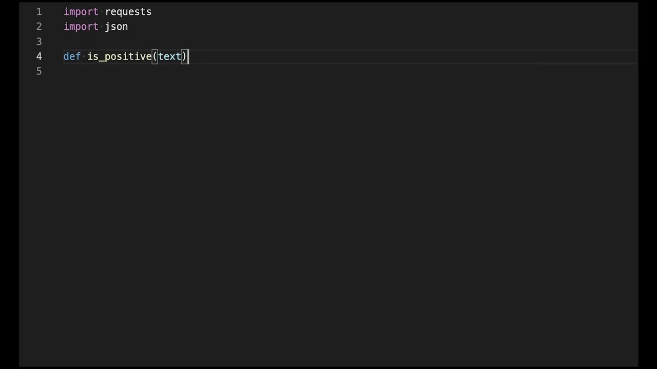Place cursor in 'is_positive' function name
Image resolution: width=657 pixels, height=369 pixels.
(x=119, y=56)
